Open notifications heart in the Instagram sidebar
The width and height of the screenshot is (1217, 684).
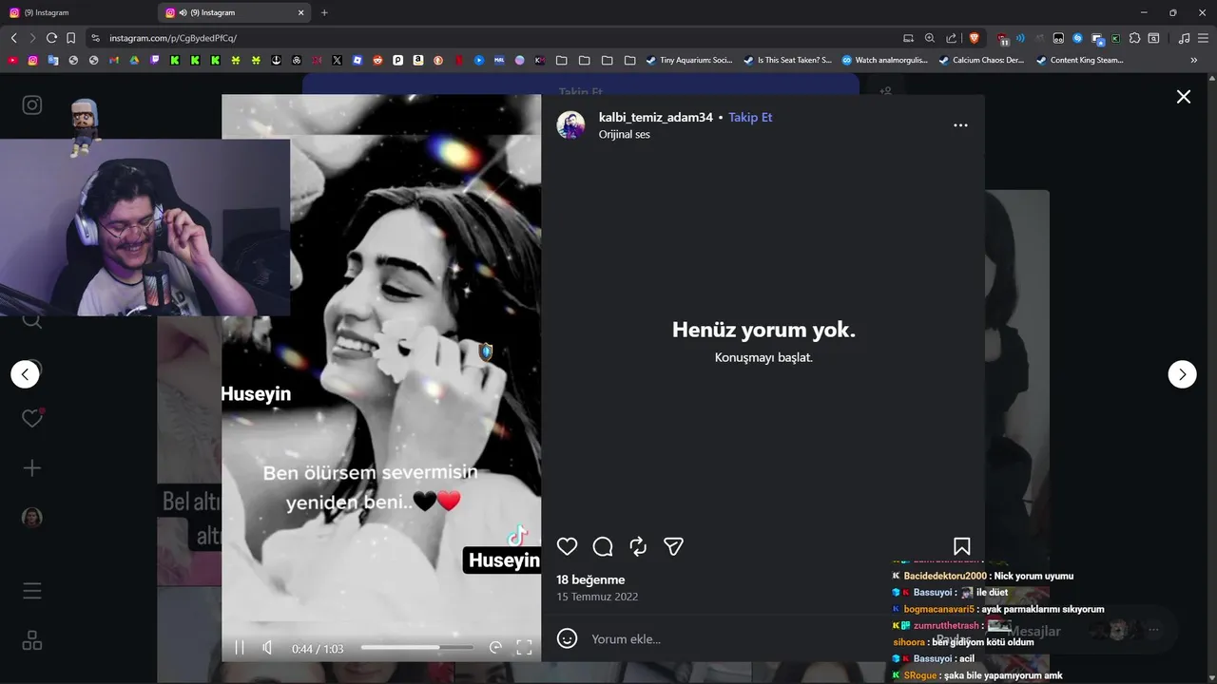32,418
